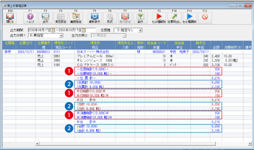Select the 3,100 amount cell
Viewport: 254px width, 150px height.
coord(216,65)
